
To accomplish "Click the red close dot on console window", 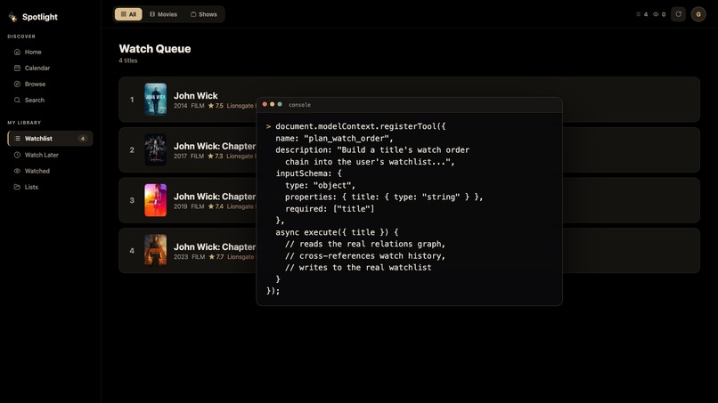I will [265, 104].
